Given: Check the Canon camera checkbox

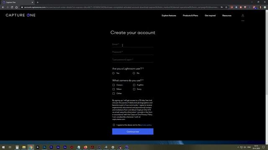Looking at the screenshot, I should point(113,85).
